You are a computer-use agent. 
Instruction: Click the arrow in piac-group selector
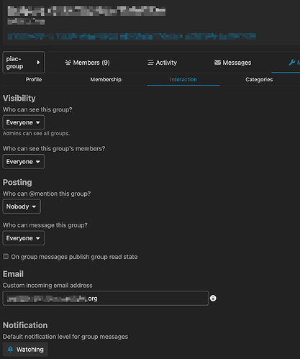point(38,63)
